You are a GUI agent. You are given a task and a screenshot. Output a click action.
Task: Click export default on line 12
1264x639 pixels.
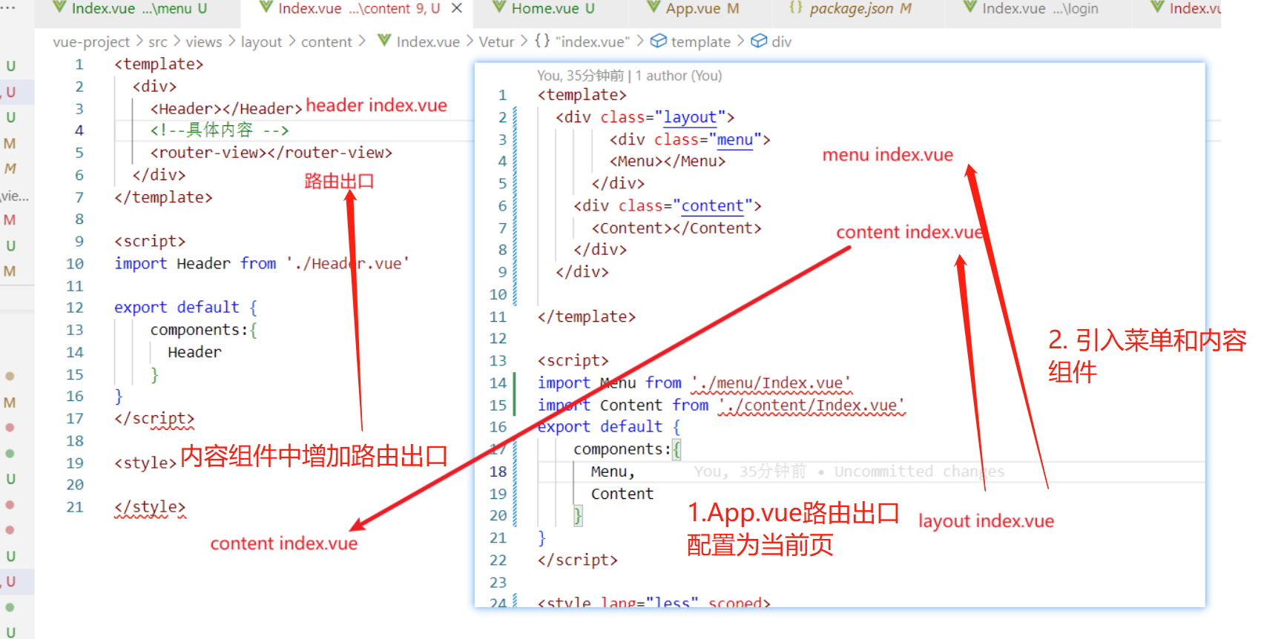(x=185, y=308)
